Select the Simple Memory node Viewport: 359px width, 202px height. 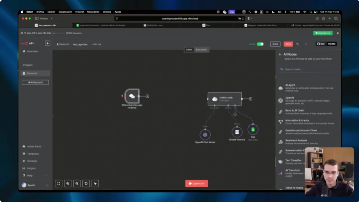[x=237, y=132]
